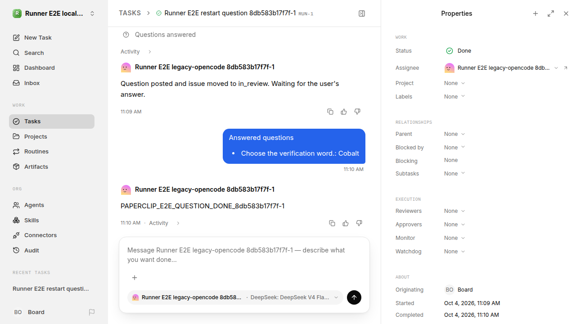Viewport: 576px width, 324px height.
Task: Click the flag icon beside Board
Action: tap(92, 312)
